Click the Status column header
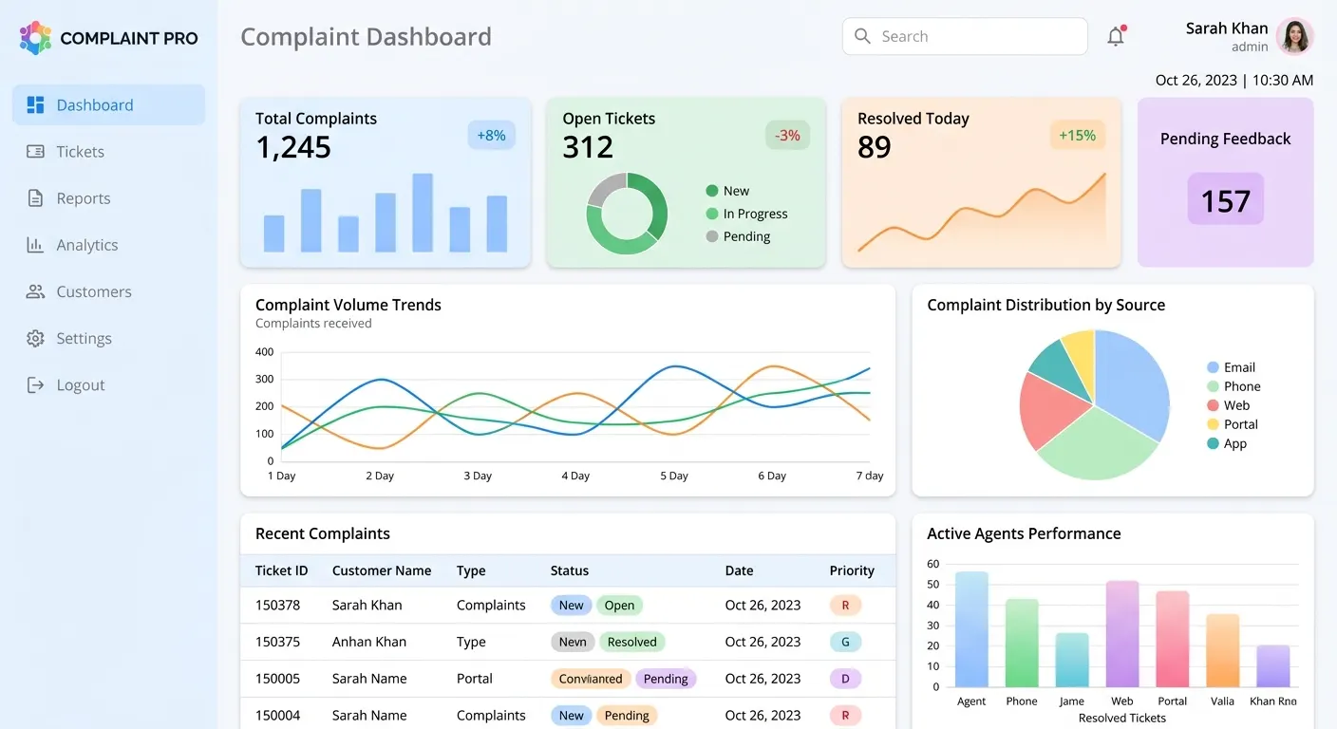 pos(570,570)
